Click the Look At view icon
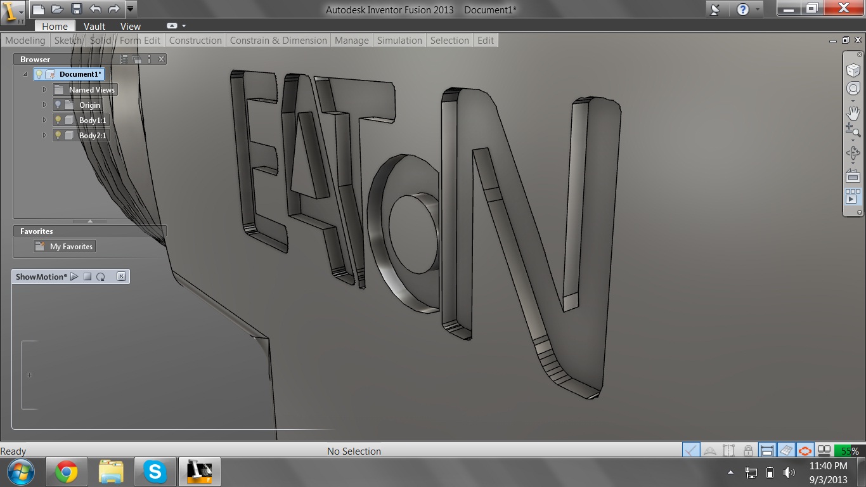This screenshot has height=487, width=866. [853, 175]
